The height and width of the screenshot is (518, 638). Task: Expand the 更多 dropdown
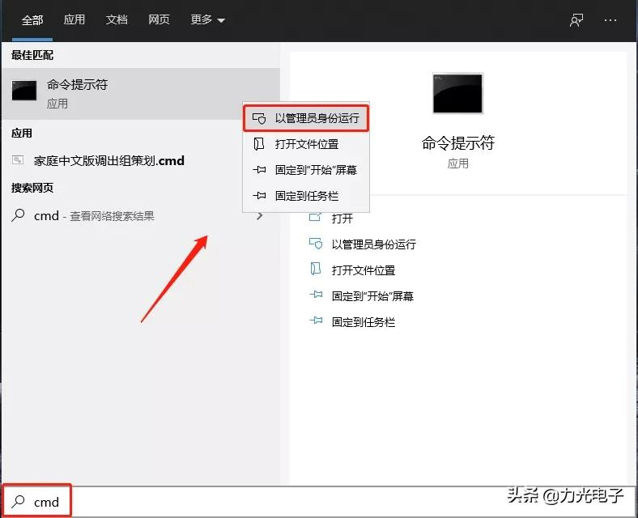point(207,19)
